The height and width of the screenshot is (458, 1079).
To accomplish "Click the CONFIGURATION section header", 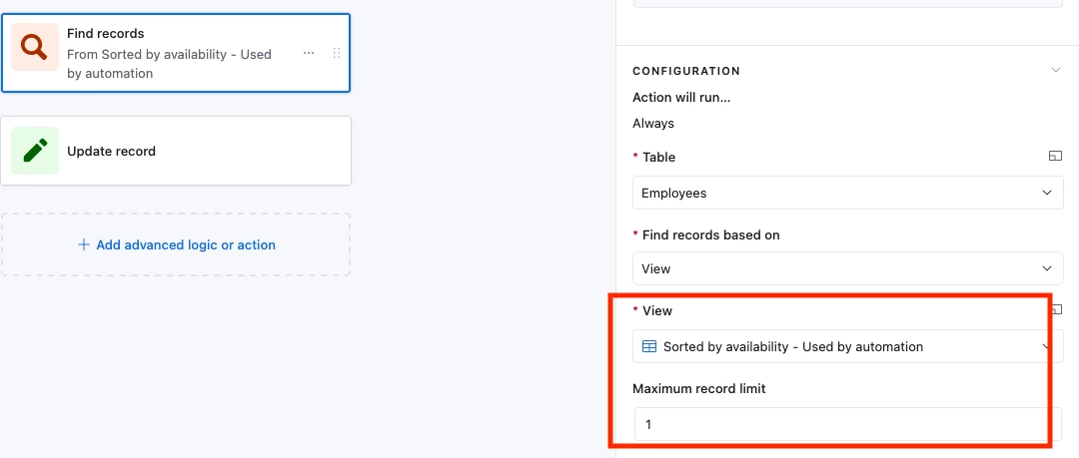I will coord(686,71).
